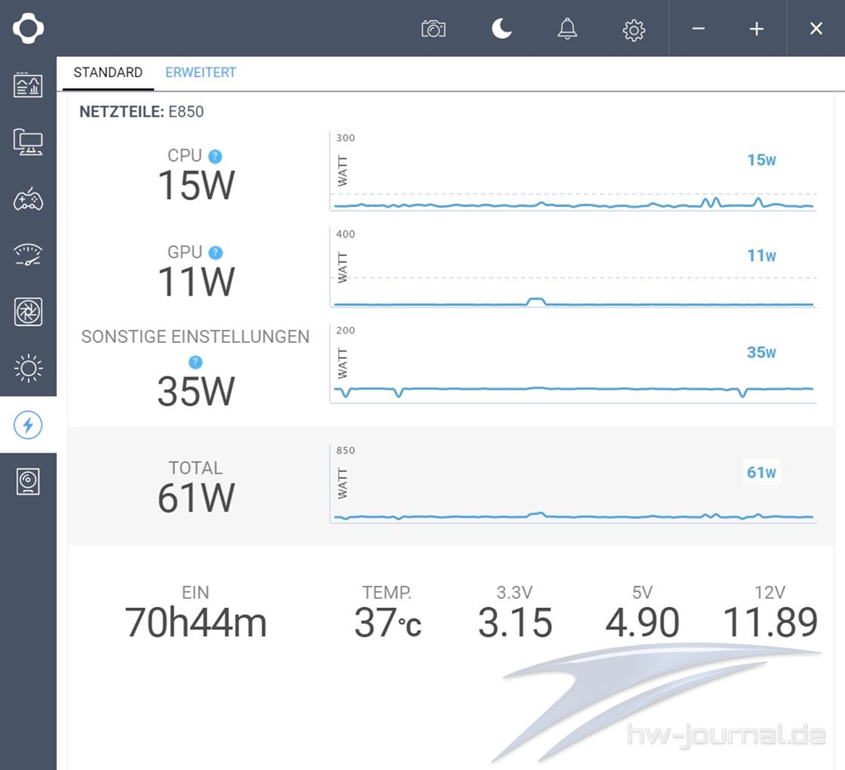Click the CPU help question mark icon

pos(215,156)
